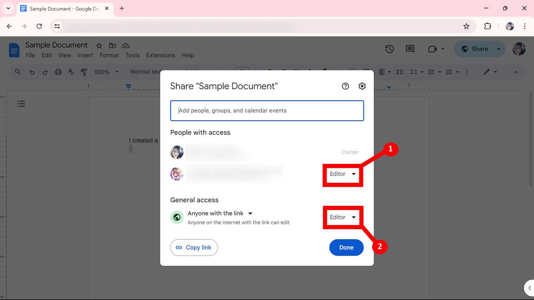Viewport: 534px width, 300px height.
Task: Click the move to folder icon
Action: [112, 46]
